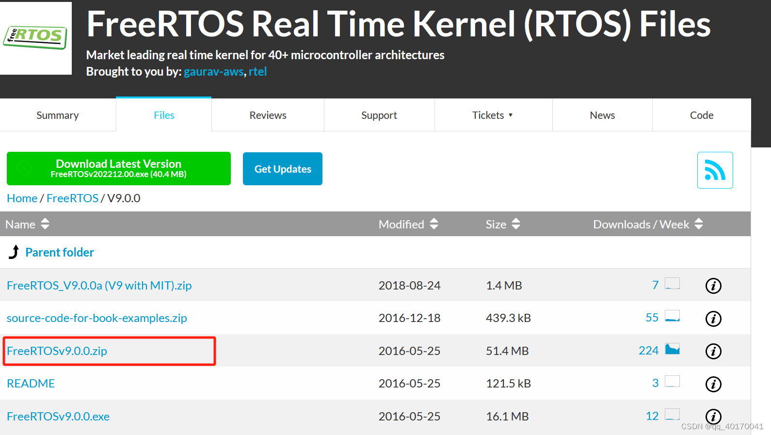Click the Downloads / Week header label
The width and height of the screenshot is (771, 435).
point(641,225)
